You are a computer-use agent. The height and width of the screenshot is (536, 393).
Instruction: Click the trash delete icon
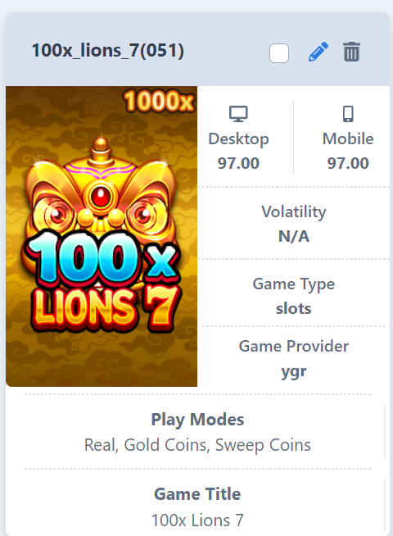pyautogui.click(x=351, y=52)
